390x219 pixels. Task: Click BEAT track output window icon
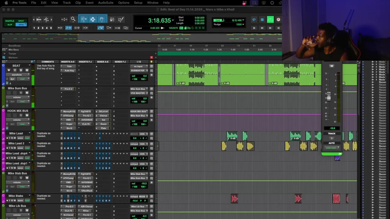point(151,66)
